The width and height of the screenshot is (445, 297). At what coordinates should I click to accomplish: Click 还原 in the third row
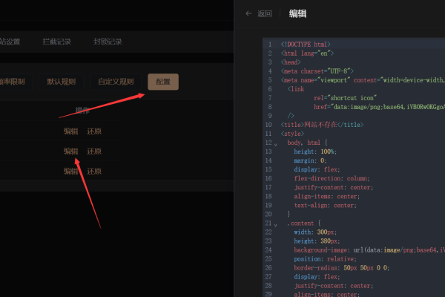(94, 172)
